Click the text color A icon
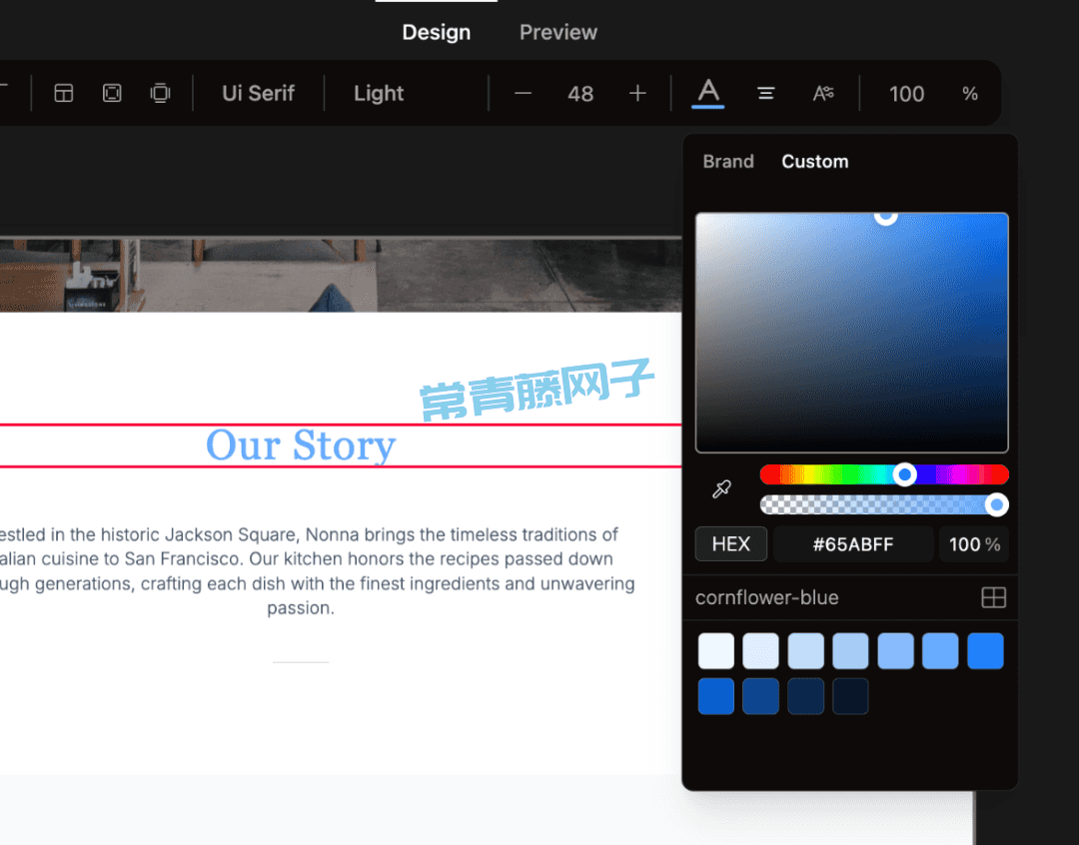 point(708,94)
